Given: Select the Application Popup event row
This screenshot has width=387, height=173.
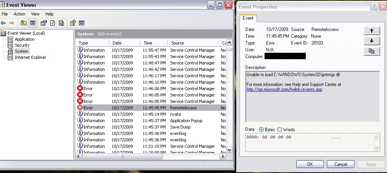Looking at the screenshot, I should pyautogui.click(x=150, y=120).
